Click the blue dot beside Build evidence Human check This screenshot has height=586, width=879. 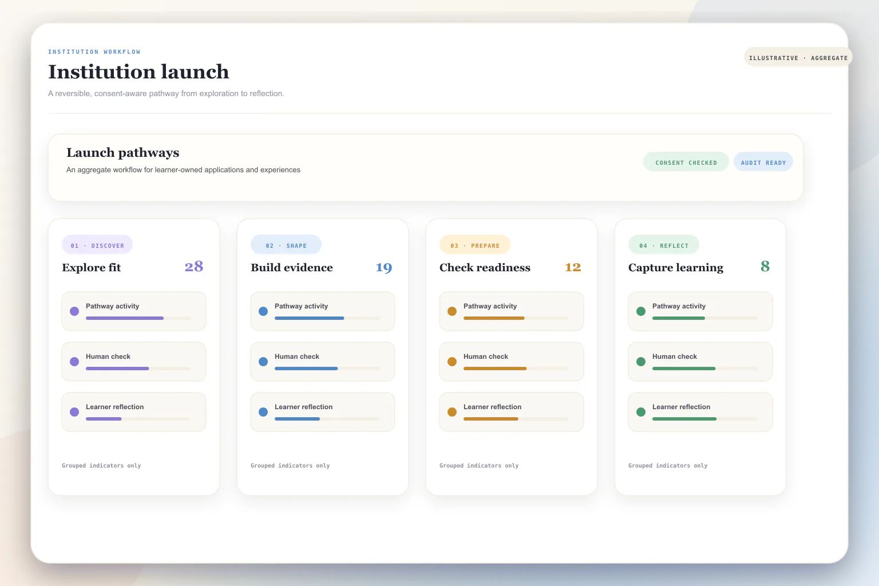tap(263, 362)
